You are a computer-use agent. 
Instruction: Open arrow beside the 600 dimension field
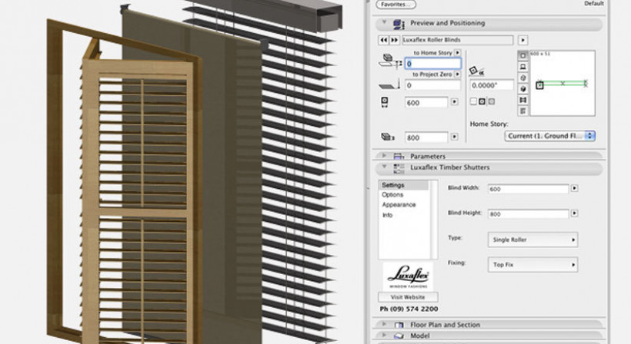454,102
